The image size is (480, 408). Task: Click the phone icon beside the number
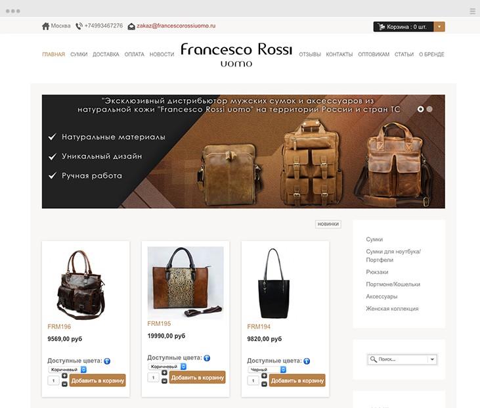(79, 26)
